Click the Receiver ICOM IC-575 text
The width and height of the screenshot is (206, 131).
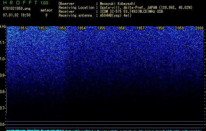[131, 11]
